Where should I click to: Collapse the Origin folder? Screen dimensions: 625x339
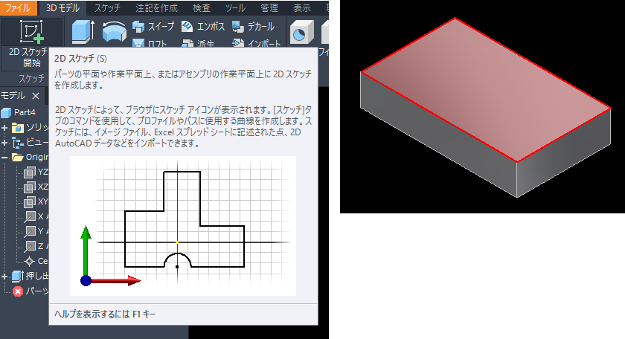click(4, 158)
